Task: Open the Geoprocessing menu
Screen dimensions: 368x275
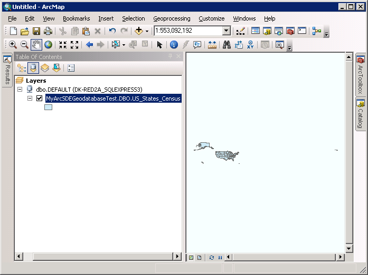Action: (x=172, y=18)
